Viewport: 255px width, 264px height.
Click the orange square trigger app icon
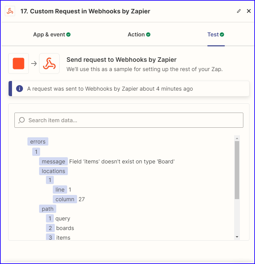tap(19, 64)
